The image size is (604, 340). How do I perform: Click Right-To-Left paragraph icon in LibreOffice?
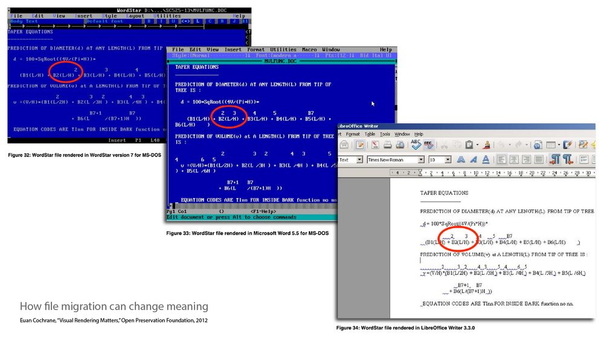click(x=568, y=160)
